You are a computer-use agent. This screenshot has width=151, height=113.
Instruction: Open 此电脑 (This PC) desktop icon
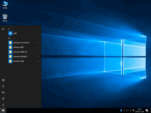point(5,4)
